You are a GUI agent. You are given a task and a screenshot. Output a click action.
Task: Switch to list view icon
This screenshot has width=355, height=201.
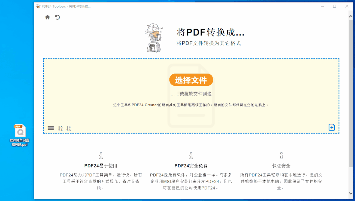pyautogui.click(x=51, y=128)
